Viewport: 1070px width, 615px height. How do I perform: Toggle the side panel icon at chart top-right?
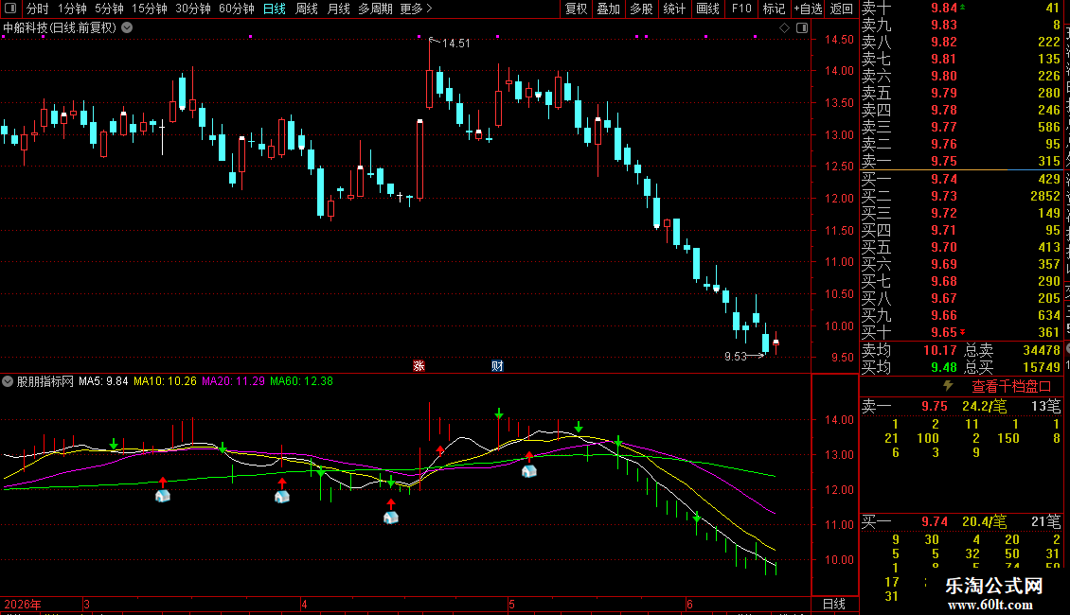pyautogui.click(x=802, y=28)
